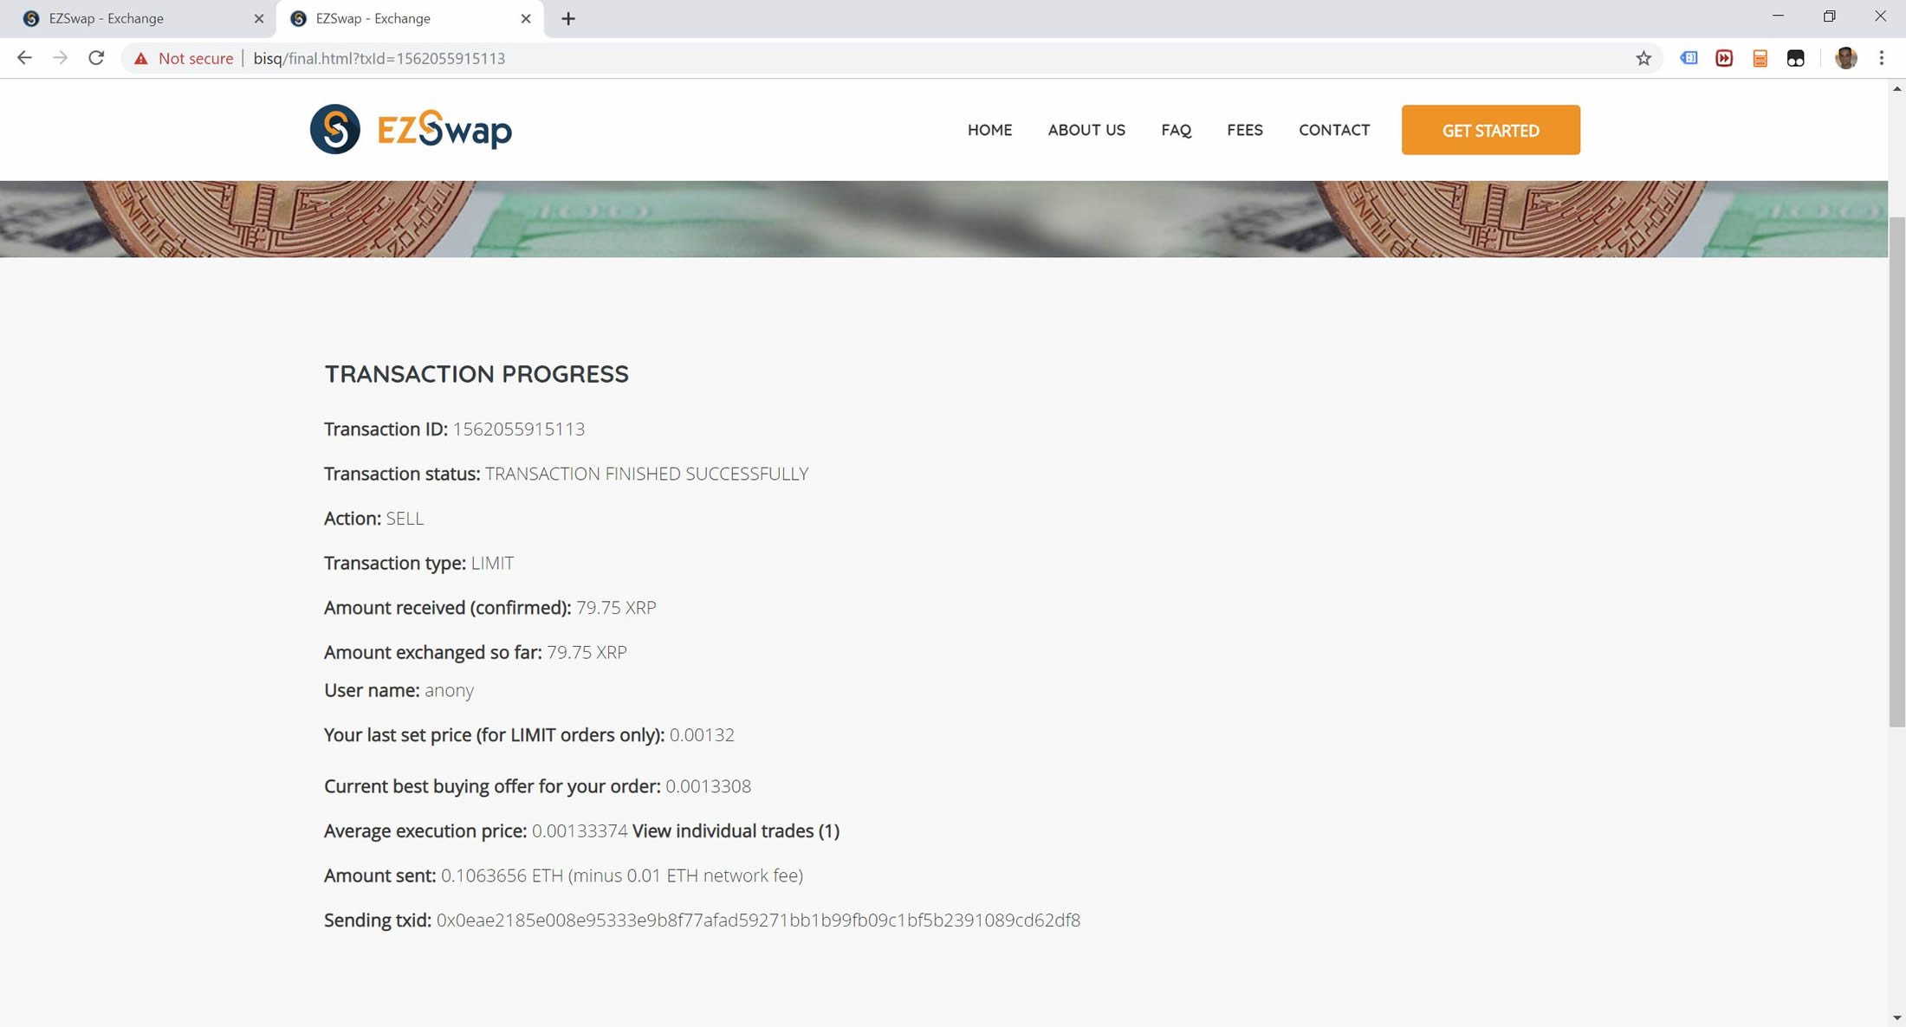
Task: Click the browser extensions puzzle icon
Action: [x=1795, y=58]
